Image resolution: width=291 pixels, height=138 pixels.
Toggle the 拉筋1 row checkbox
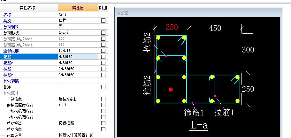[103, 69]
